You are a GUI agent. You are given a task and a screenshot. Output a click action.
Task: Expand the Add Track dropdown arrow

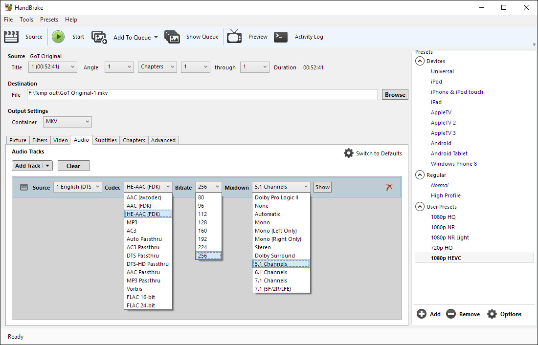(47, 166)
